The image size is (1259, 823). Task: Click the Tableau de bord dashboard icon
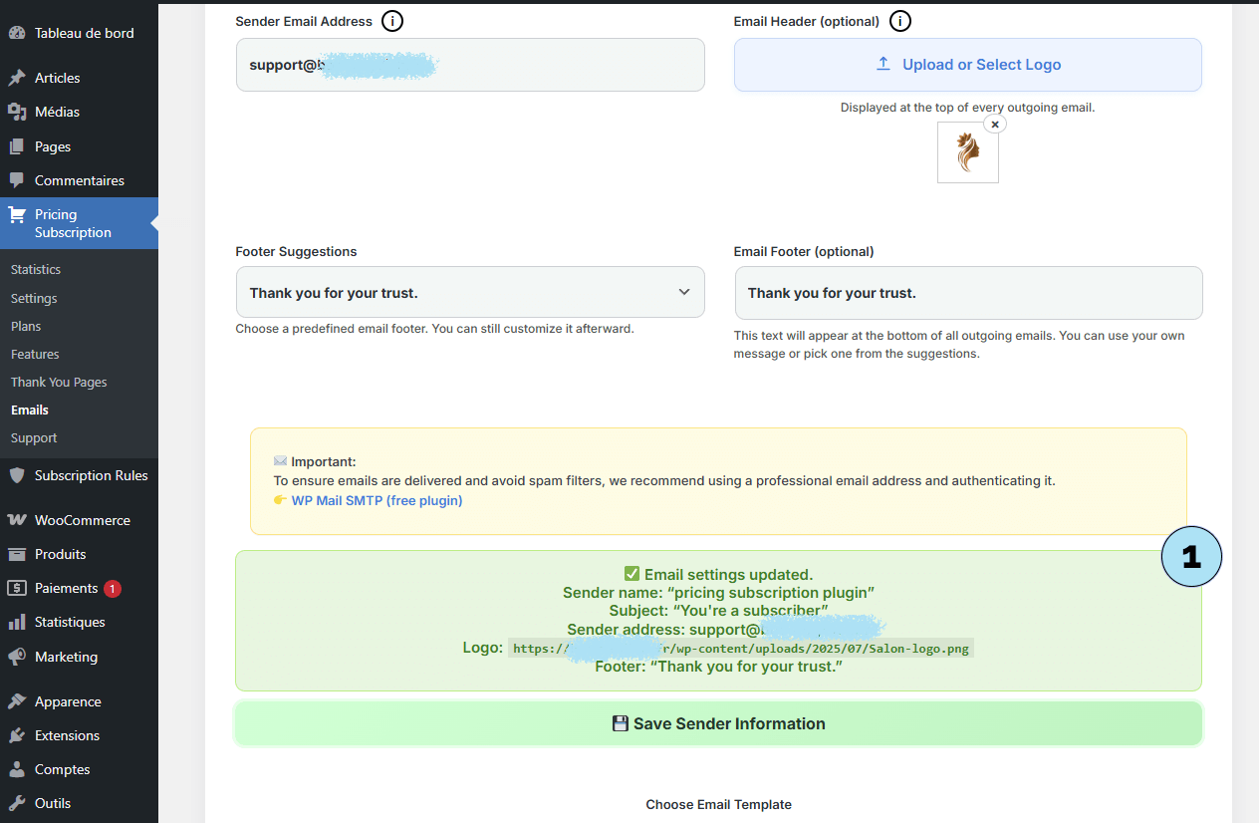(x=17, y=33)
